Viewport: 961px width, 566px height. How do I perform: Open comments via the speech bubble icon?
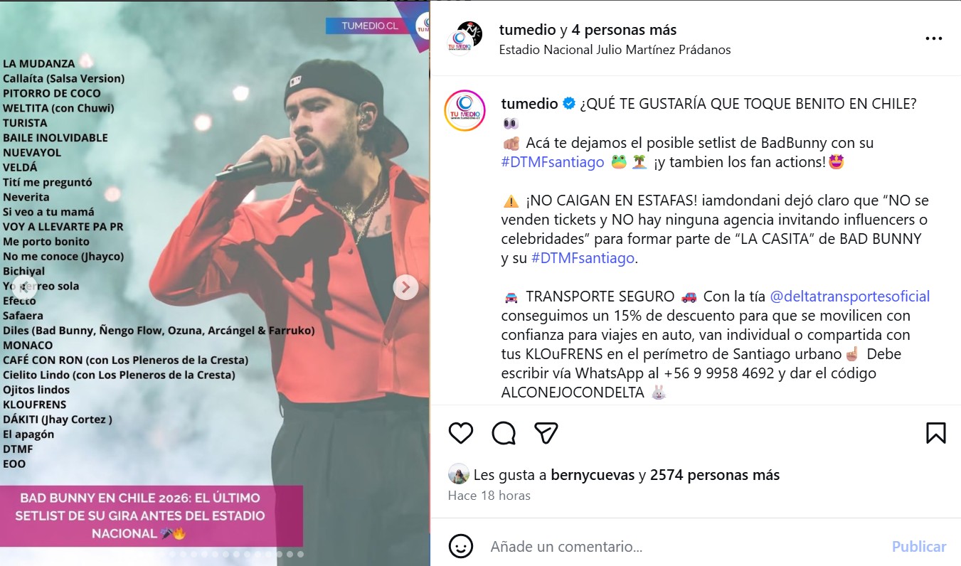[x=504, y=432]
